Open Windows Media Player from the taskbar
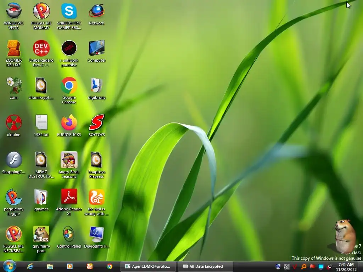This screenshot has width=363, height=272. click(x=70, y=266)
